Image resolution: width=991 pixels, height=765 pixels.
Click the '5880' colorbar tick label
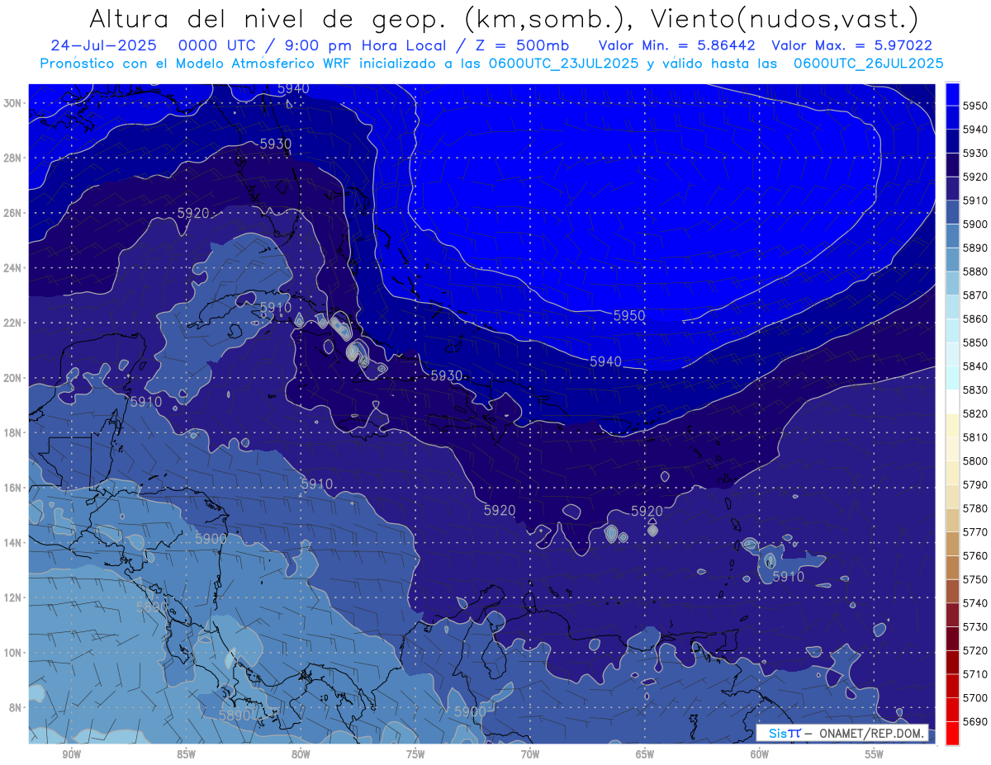click(974, 272)
